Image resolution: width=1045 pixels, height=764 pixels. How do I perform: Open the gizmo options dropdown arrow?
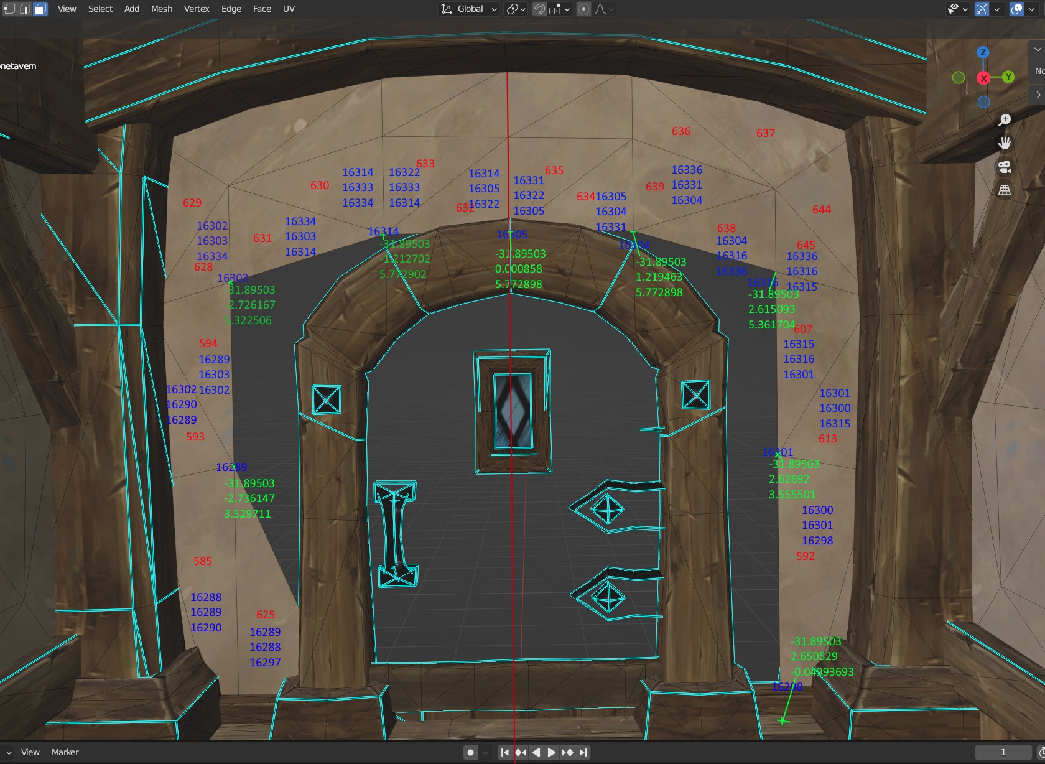(996, 9)
